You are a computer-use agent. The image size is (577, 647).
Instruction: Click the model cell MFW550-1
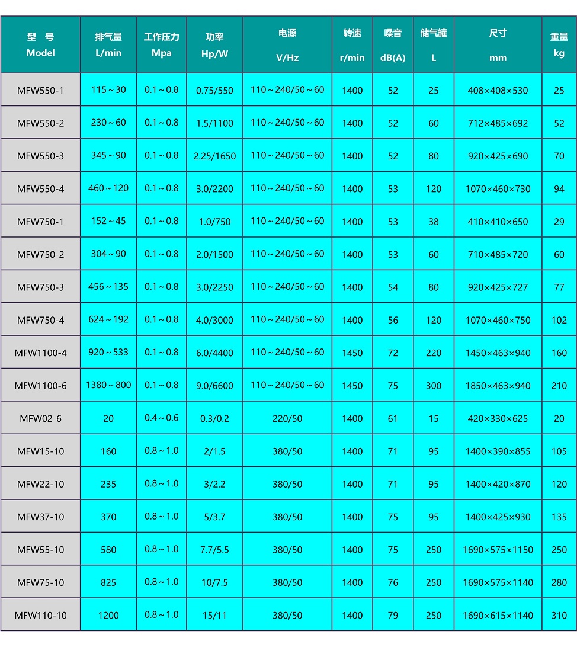coord(40,90)
